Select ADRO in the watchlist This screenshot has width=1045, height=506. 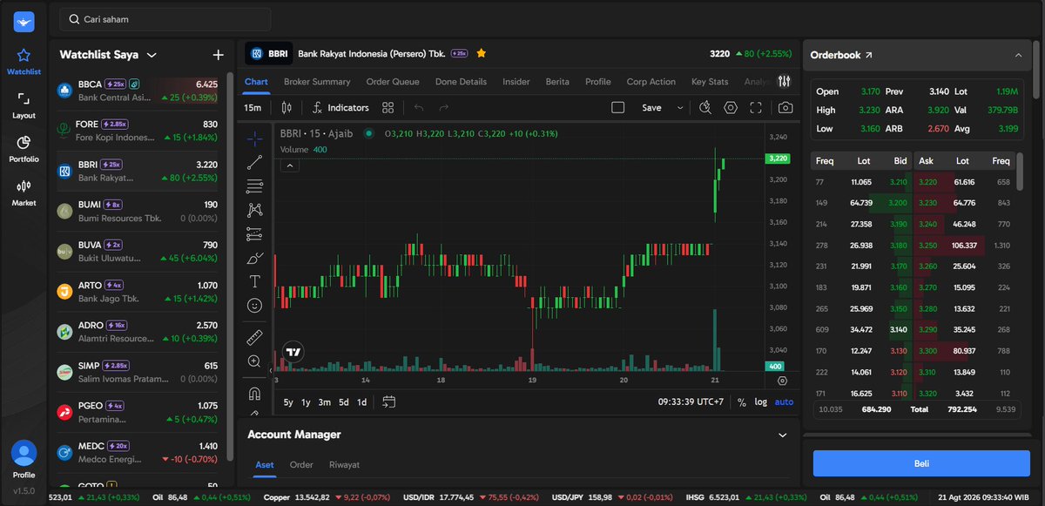(138, 332)
